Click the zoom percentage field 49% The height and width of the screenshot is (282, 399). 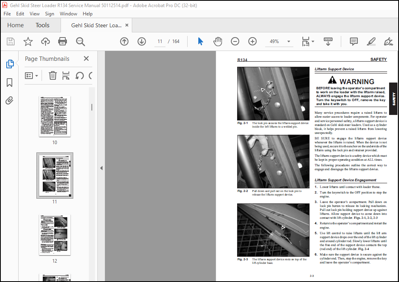point(274,41)
